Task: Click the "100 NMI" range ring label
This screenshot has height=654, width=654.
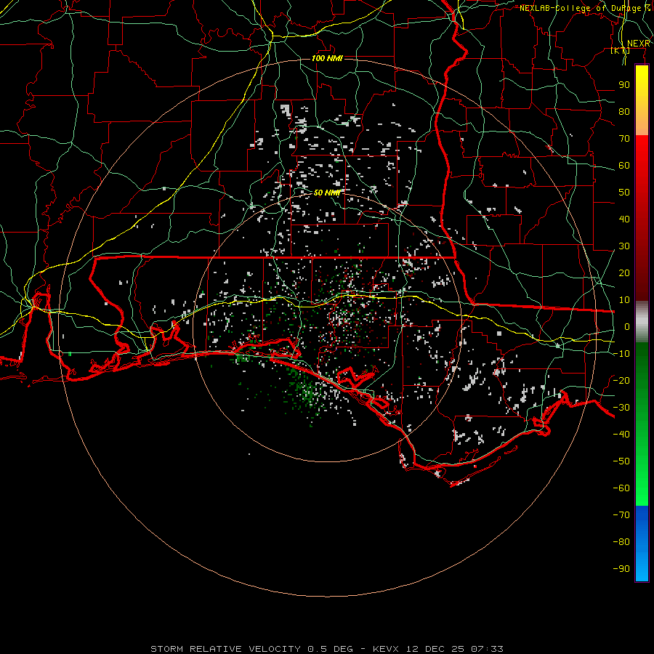Action: pos(327,58)
